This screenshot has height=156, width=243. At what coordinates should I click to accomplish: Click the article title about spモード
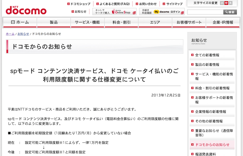[x=94, y=75]
